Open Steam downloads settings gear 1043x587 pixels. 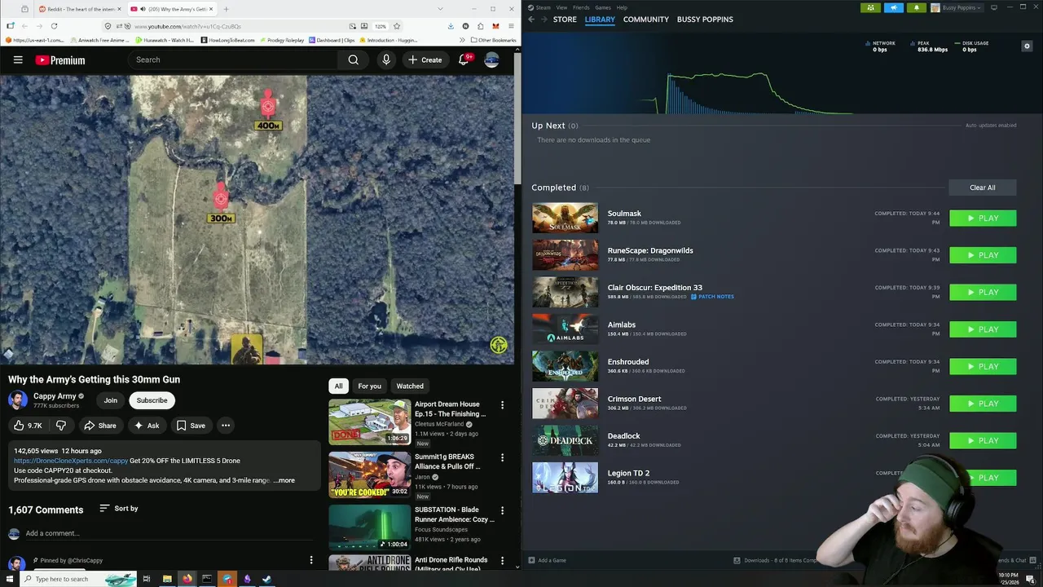pos(1027,46)
